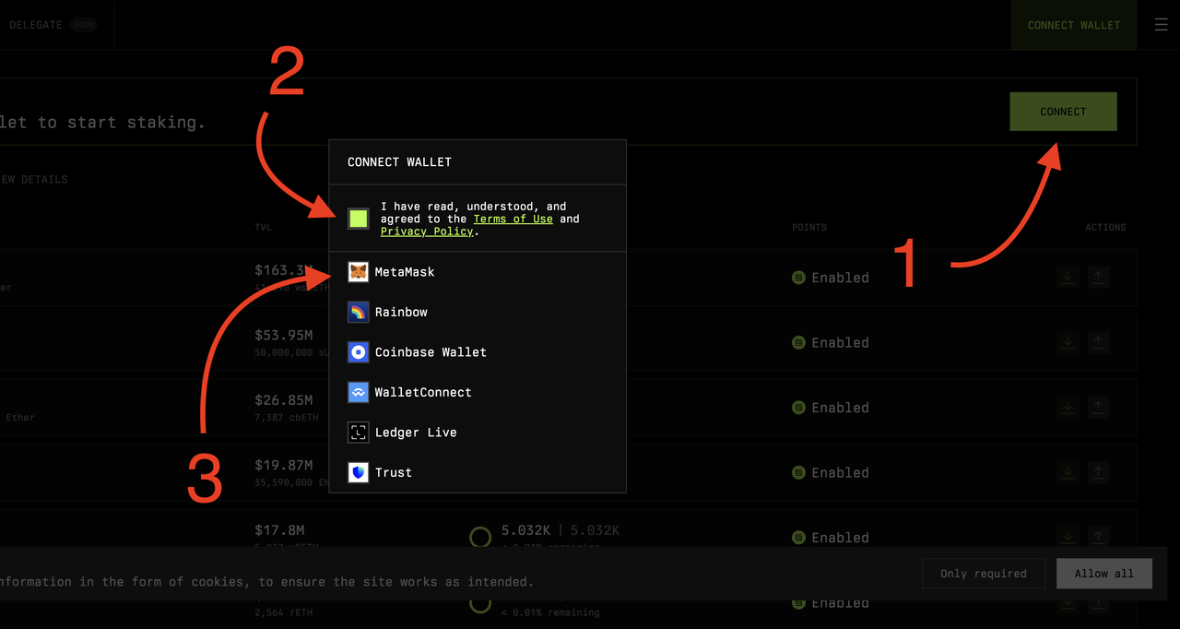Click the POINTS column header
This screenshot has height=629, width=1180.
click(809, 227)
